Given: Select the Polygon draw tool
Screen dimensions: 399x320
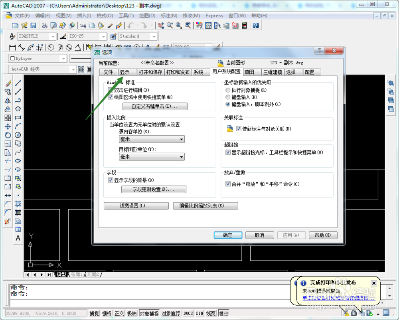Looking at the screenshot, I should [x=18, y=109].
